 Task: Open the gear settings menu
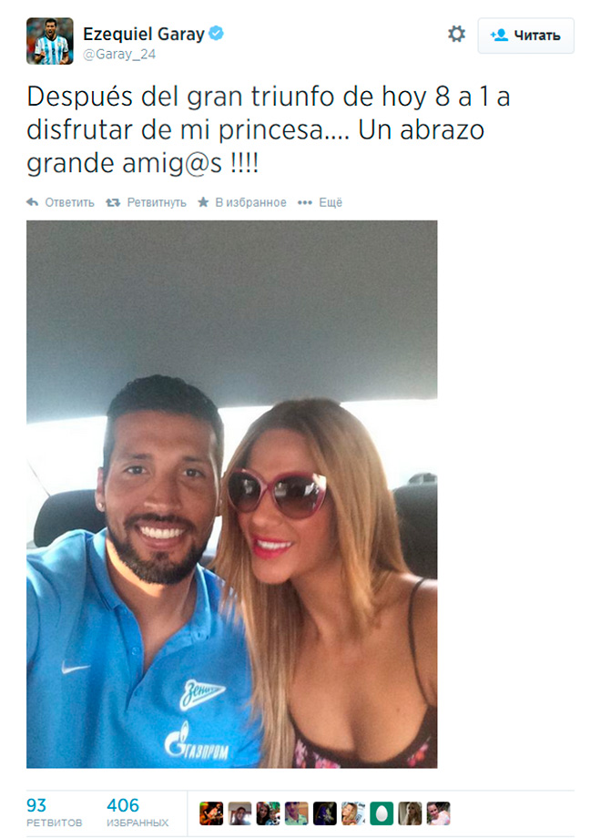(456, 35)
